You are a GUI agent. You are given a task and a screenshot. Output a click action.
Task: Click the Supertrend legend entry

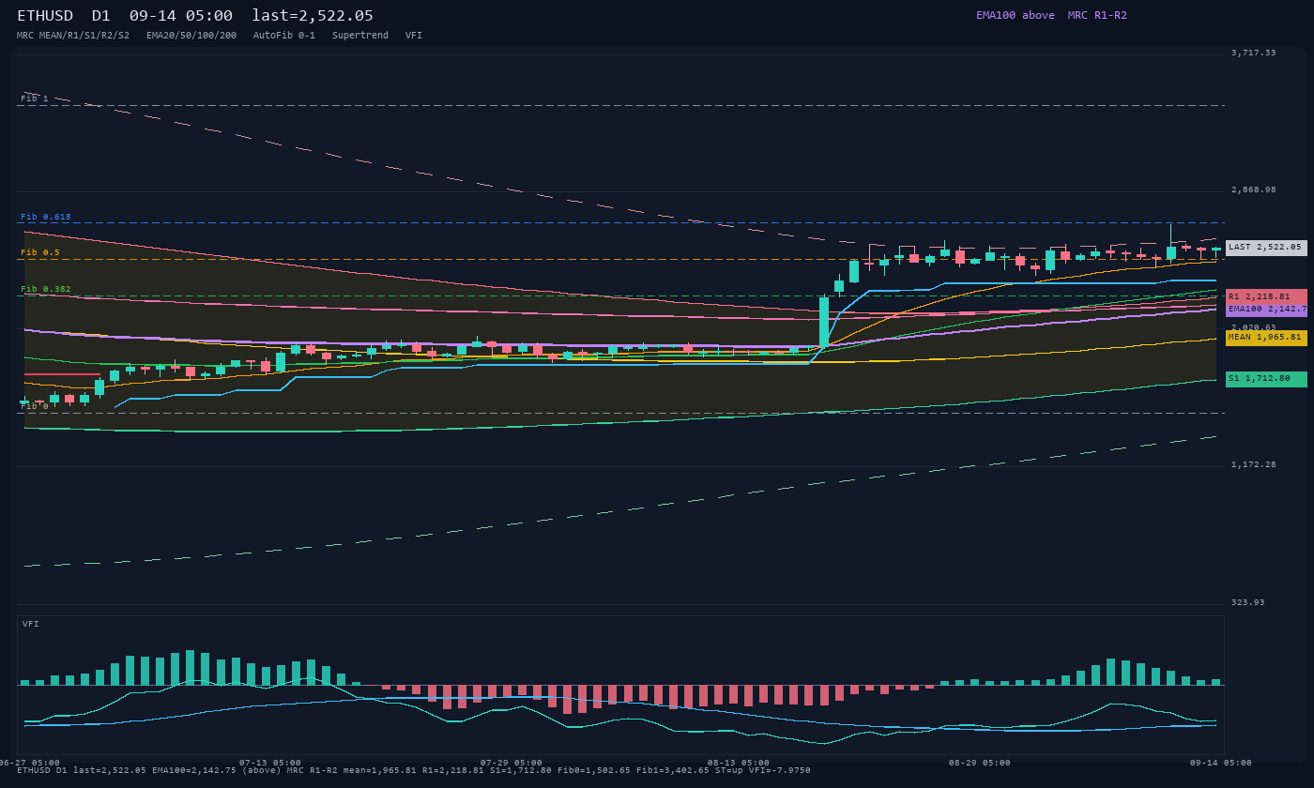tap(360, 36)
